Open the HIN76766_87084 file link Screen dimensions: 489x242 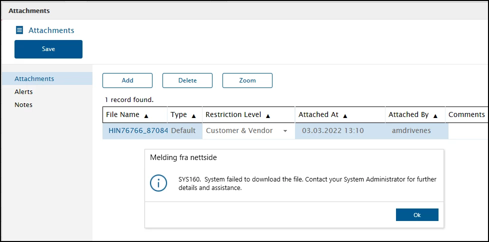(138, 131)
